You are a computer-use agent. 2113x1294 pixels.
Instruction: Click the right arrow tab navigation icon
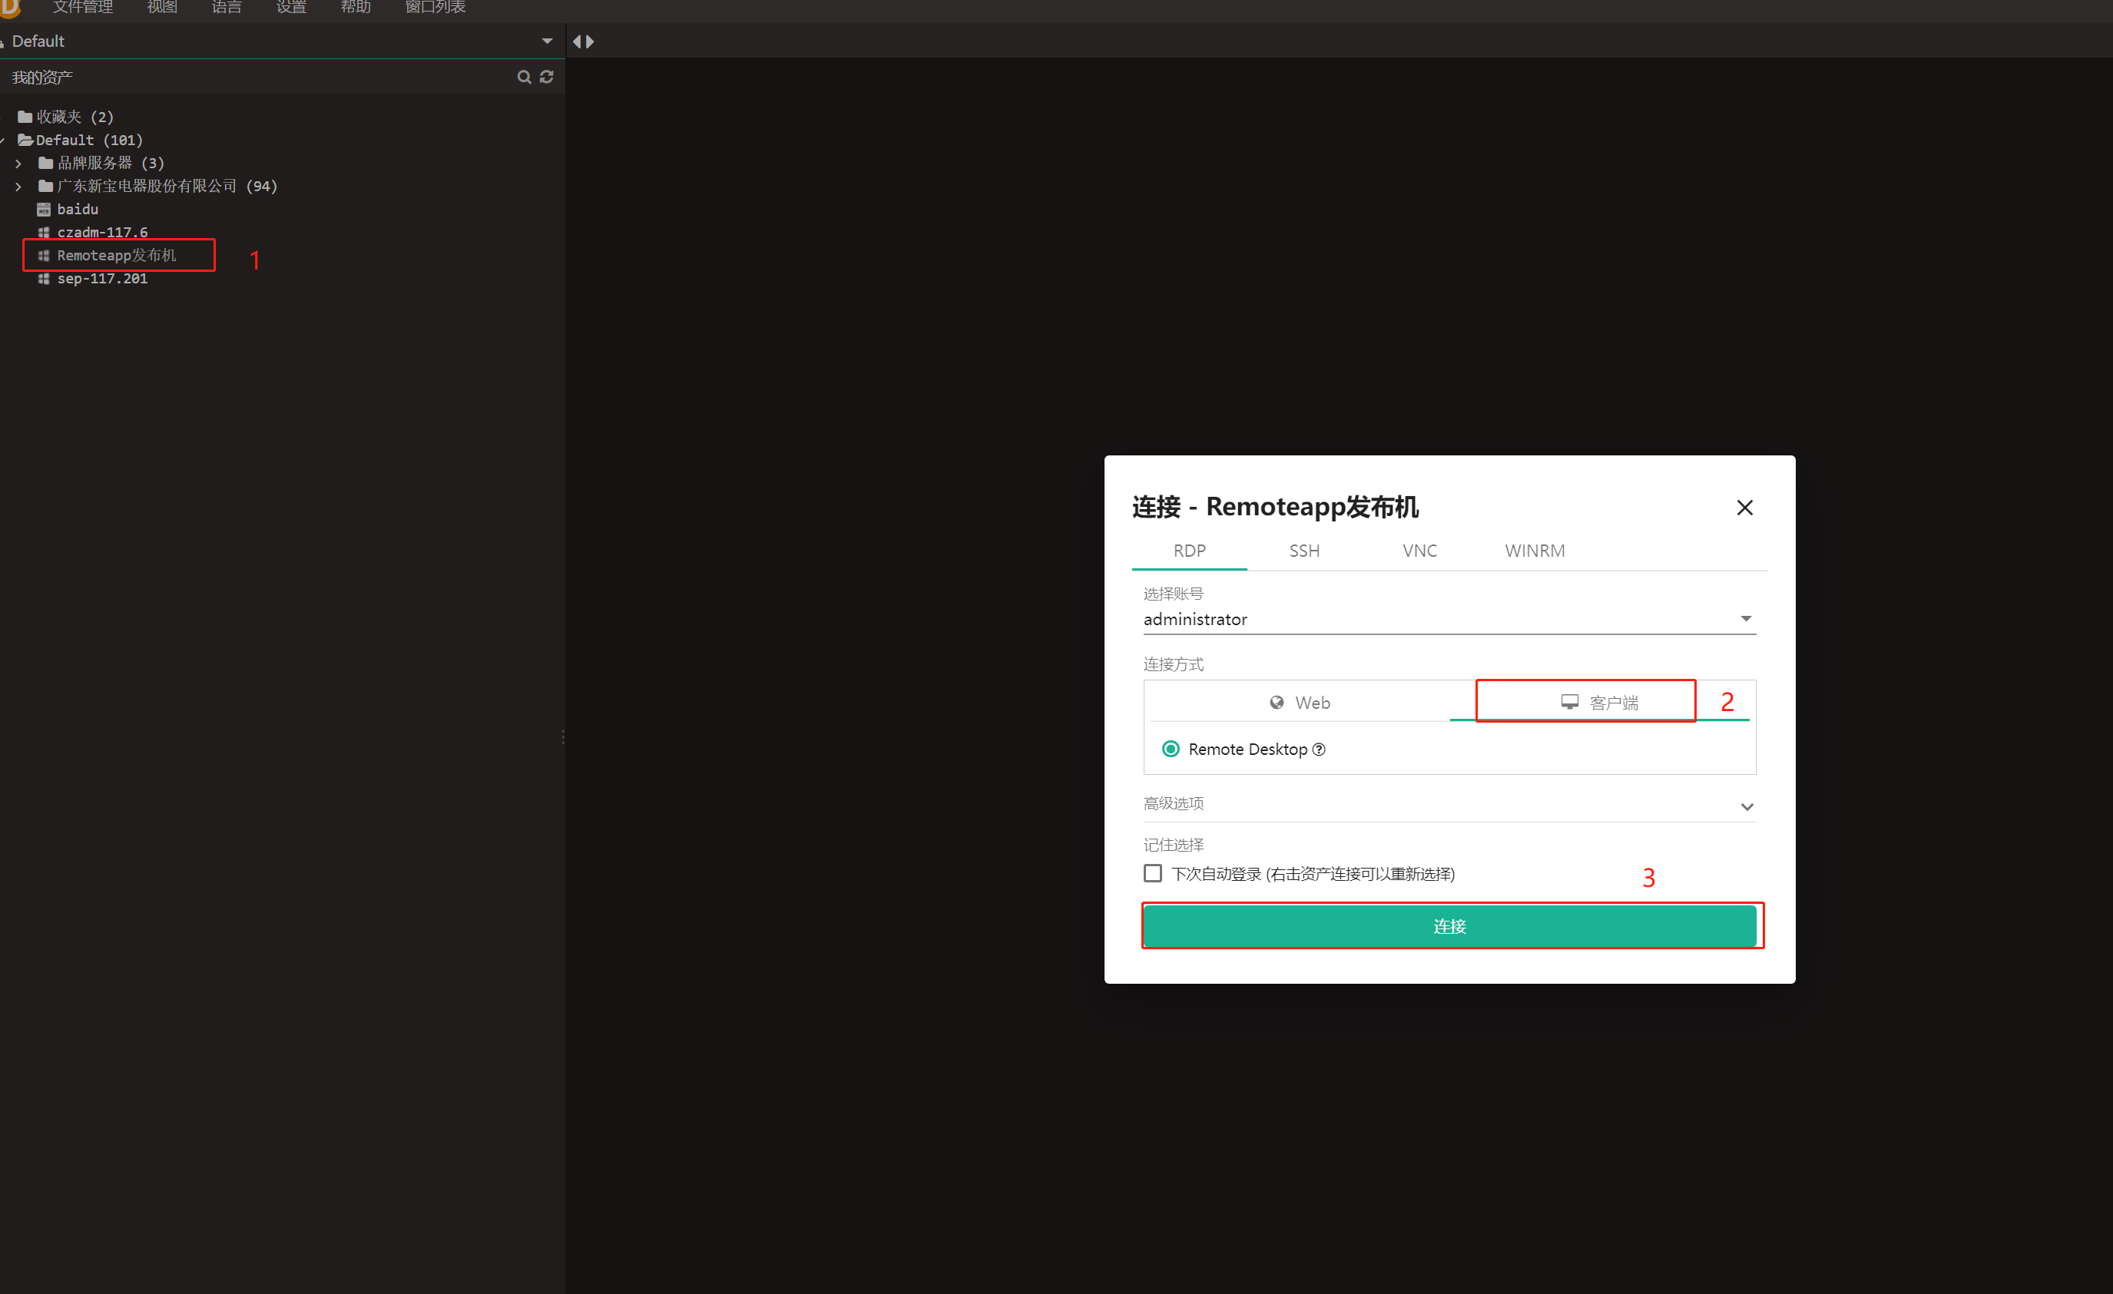[x=590, y=41]
